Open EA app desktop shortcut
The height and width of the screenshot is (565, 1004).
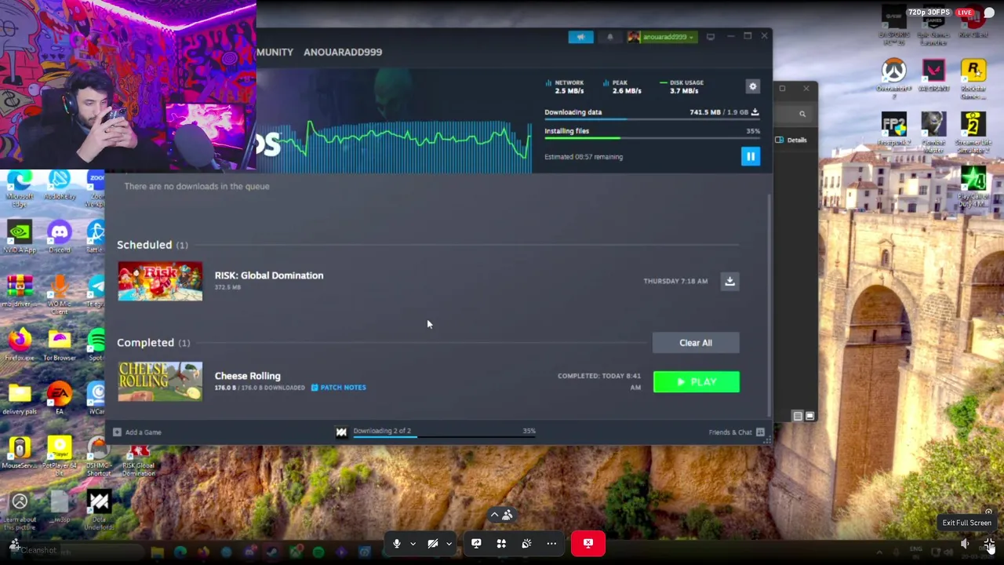click(60, 399)
